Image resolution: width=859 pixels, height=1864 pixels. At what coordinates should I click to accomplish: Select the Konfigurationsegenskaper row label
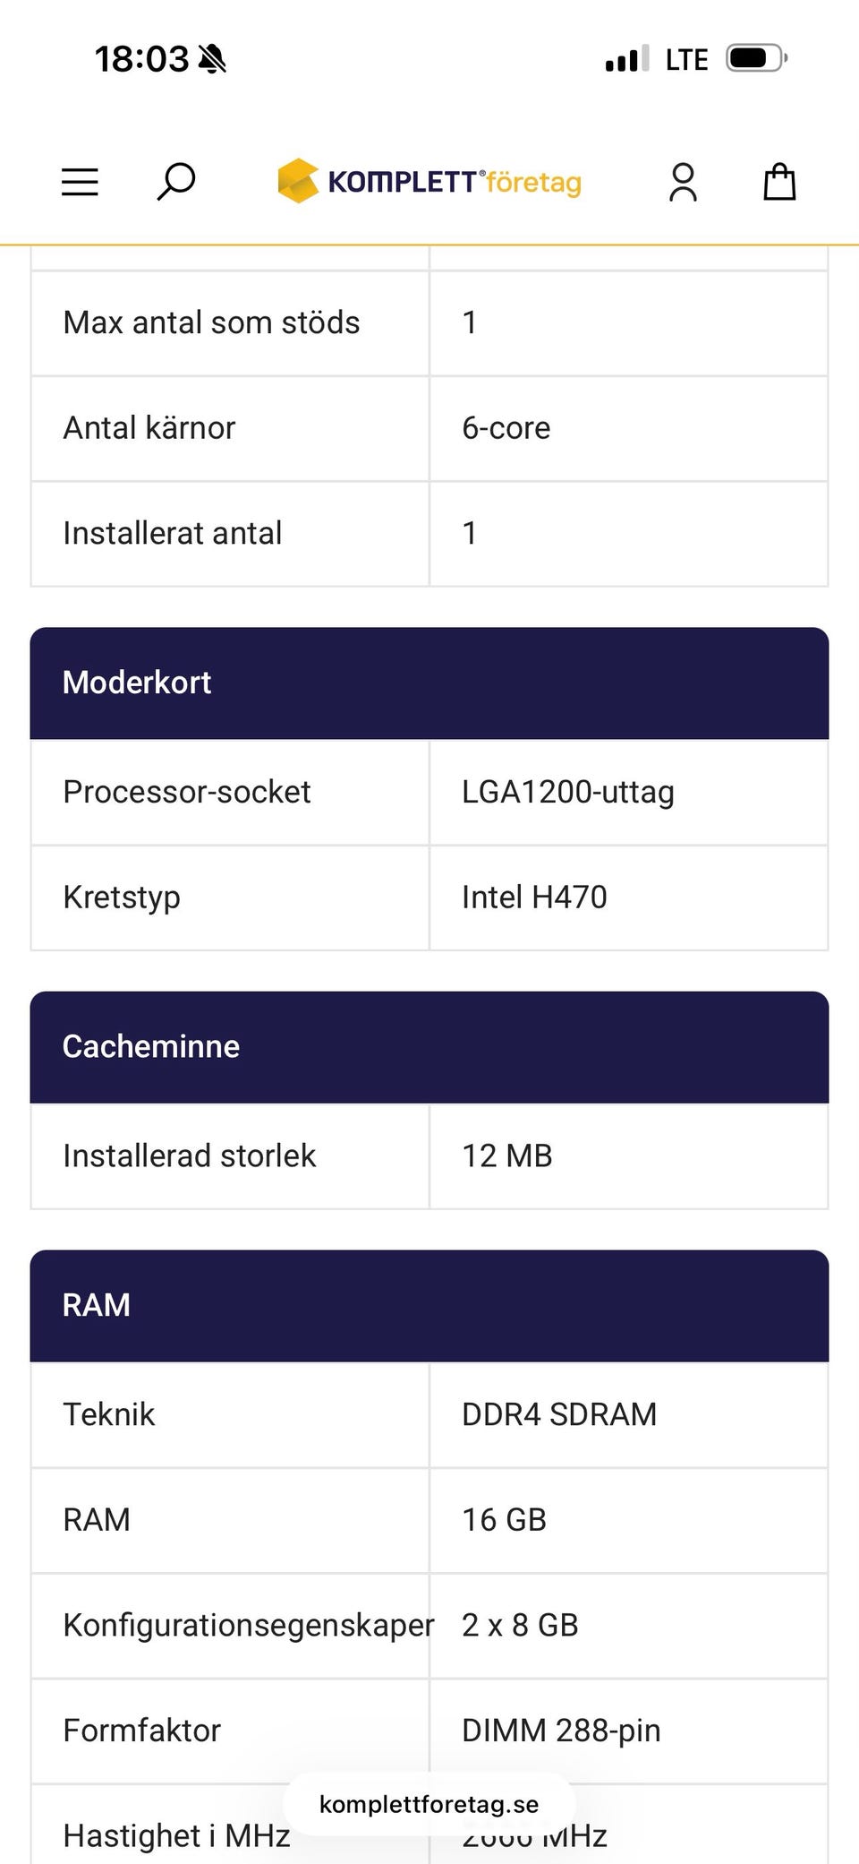(248, 1625)
